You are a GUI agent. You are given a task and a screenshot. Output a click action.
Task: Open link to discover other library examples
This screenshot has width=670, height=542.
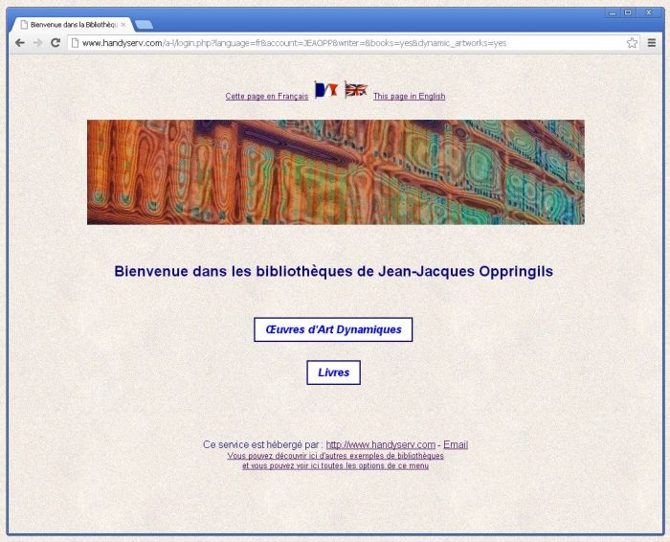pos(335,456)
